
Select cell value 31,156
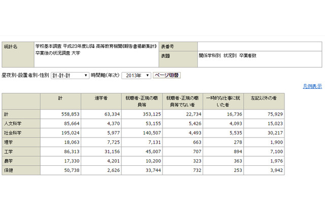pos(112,152)
